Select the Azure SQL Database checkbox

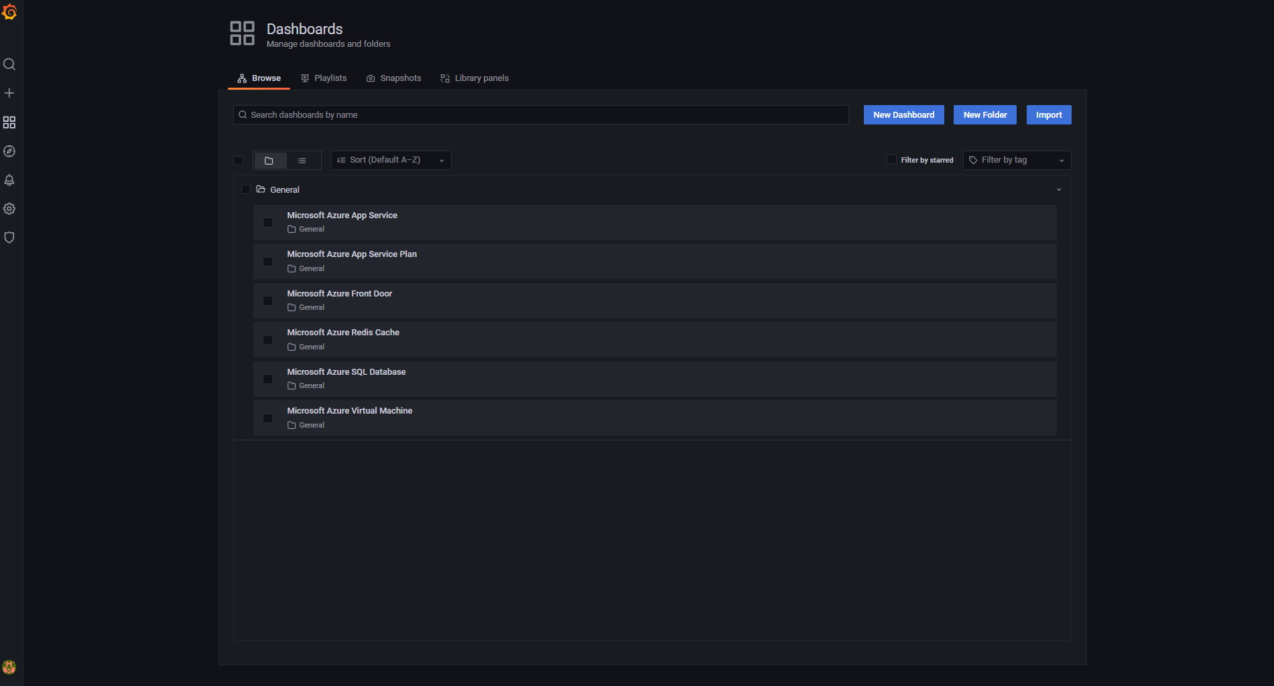coord(268,379)
